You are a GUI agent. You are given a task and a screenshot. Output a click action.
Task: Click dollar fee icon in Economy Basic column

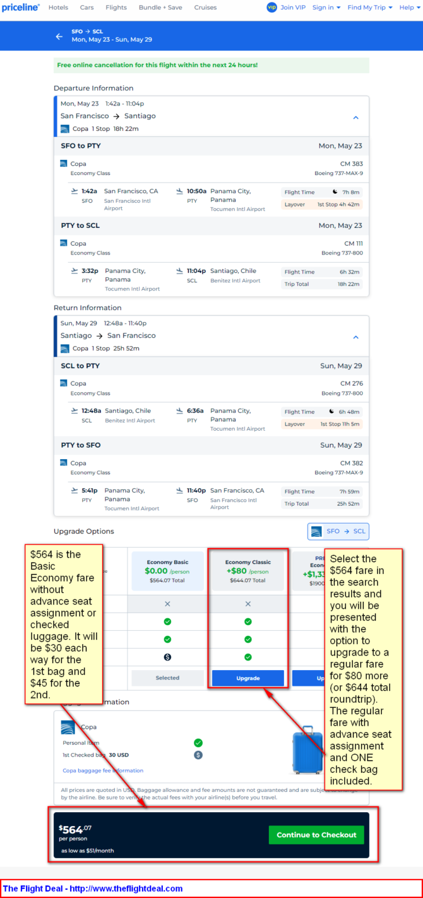tap(167, 657)
